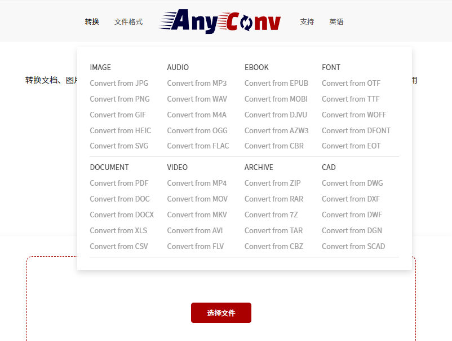Image resolution: width=452 pixels, height=341 pixels.
Task: Open Convert from WOFF
Action: (354, 115)
